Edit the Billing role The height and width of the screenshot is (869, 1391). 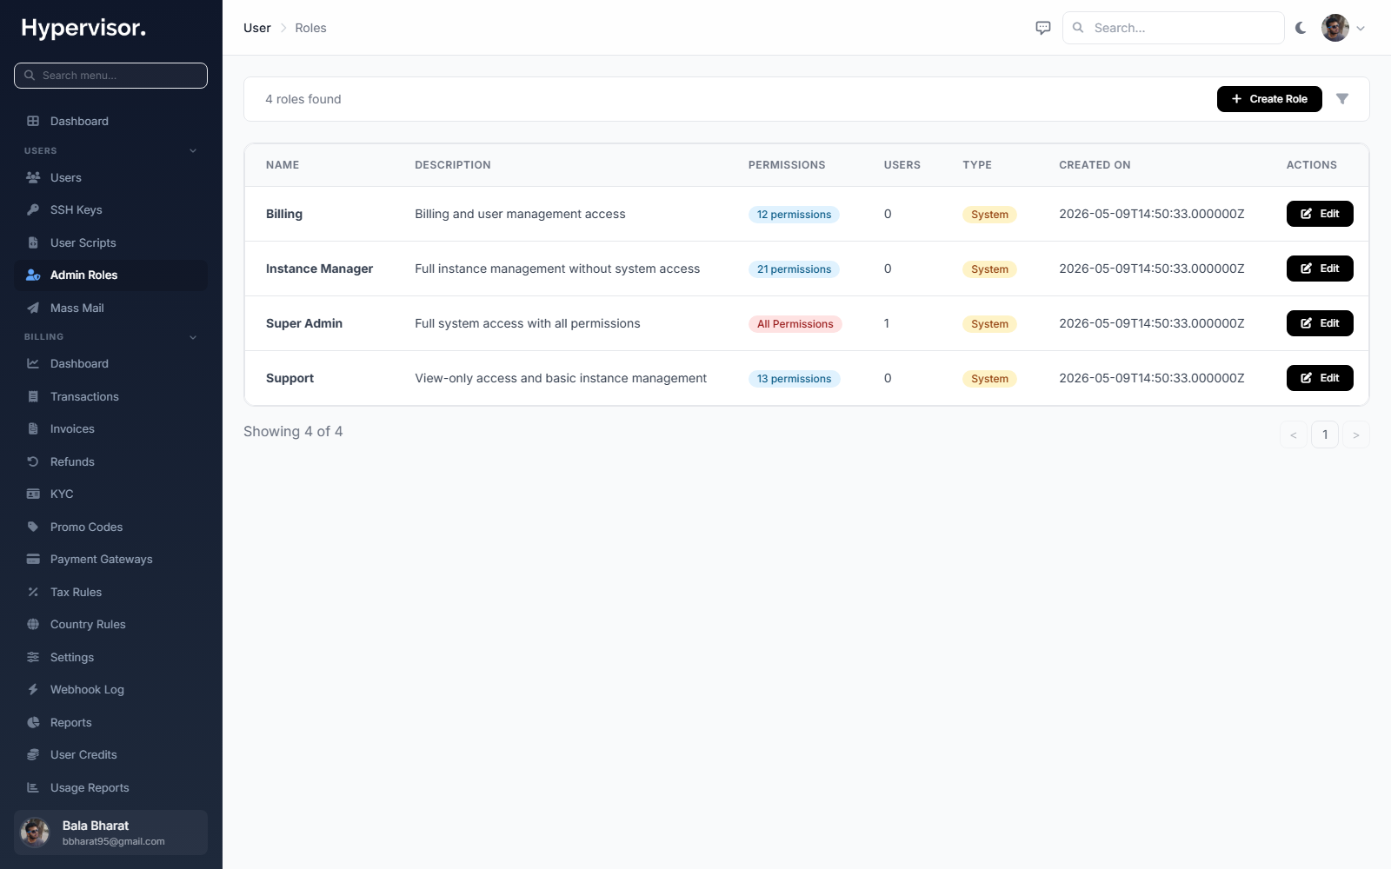[1320, 214]
